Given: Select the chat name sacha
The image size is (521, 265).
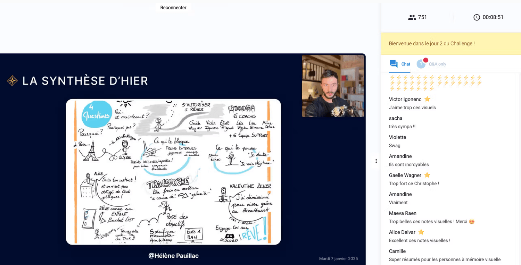Looking at the screenshot, I should (396, 118).
